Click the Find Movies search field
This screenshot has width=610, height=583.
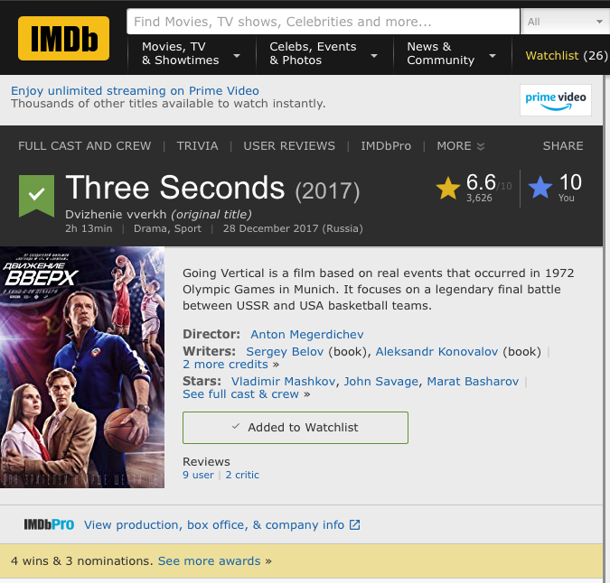pos(323,22)
